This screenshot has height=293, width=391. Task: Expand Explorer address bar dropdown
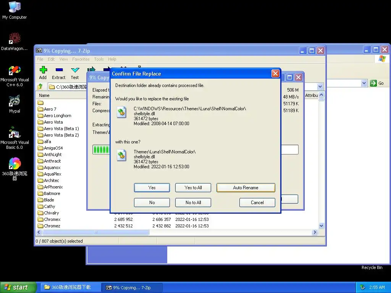364,83
